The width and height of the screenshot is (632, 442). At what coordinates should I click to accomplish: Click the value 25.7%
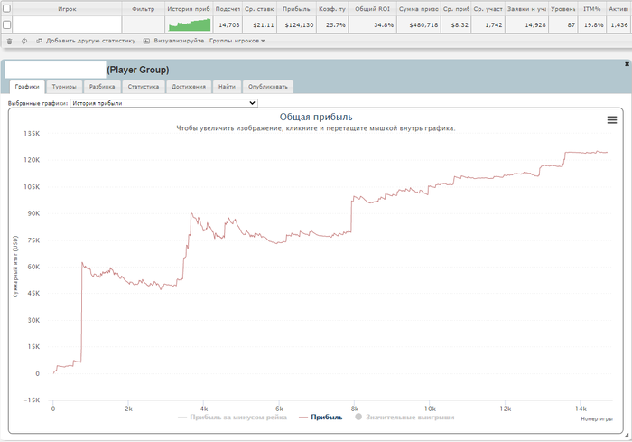[x=335, y=25]
